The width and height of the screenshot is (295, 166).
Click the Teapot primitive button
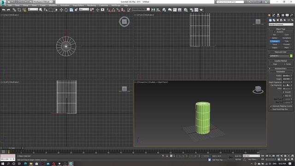[275, 47]
